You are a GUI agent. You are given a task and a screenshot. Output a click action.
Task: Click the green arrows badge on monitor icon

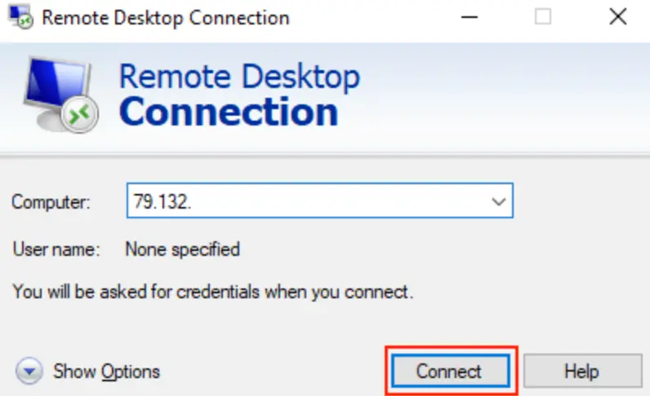tap(79, 114)
